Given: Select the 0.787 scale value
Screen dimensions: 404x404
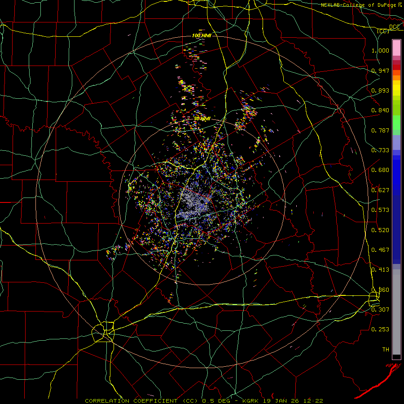Looking at the screenshot, I should click(380, 130).
